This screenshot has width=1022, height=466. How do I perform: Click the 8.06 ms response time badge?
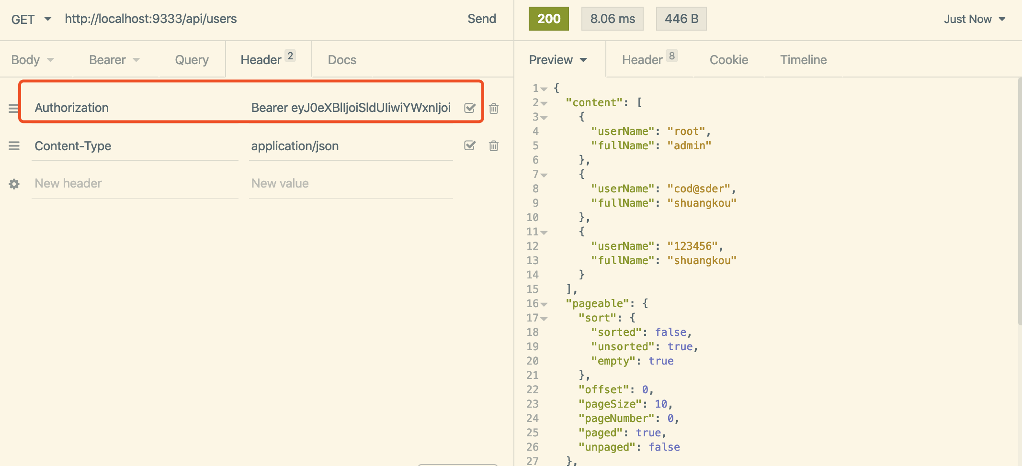point(613,19)
